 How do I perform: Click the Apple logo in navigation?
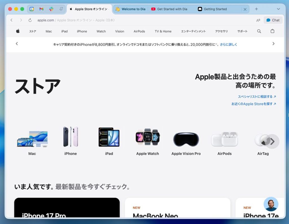(x=18, y=31)
